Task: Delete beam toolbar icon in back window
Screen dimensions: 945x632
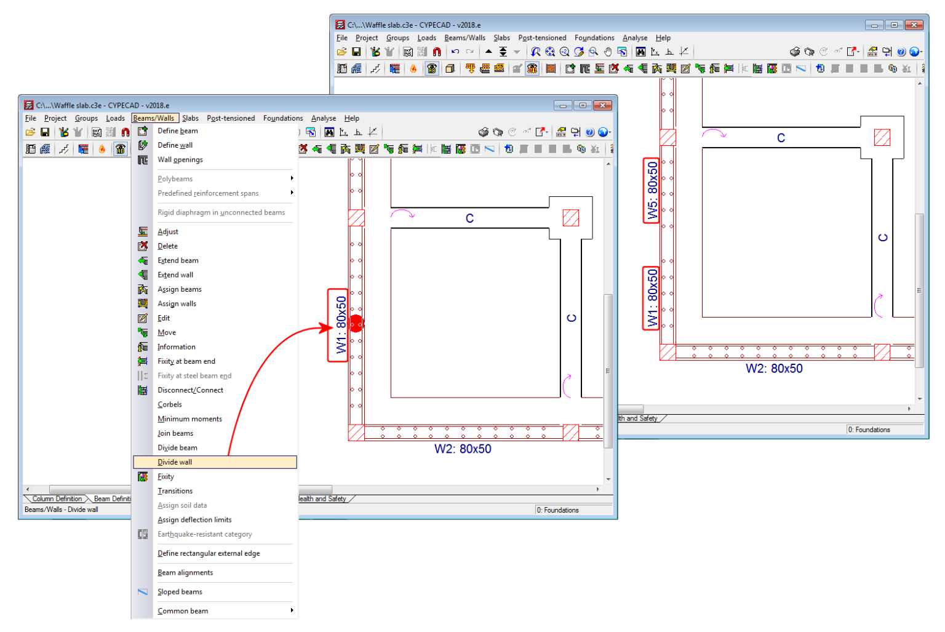Action: point(614,68)
